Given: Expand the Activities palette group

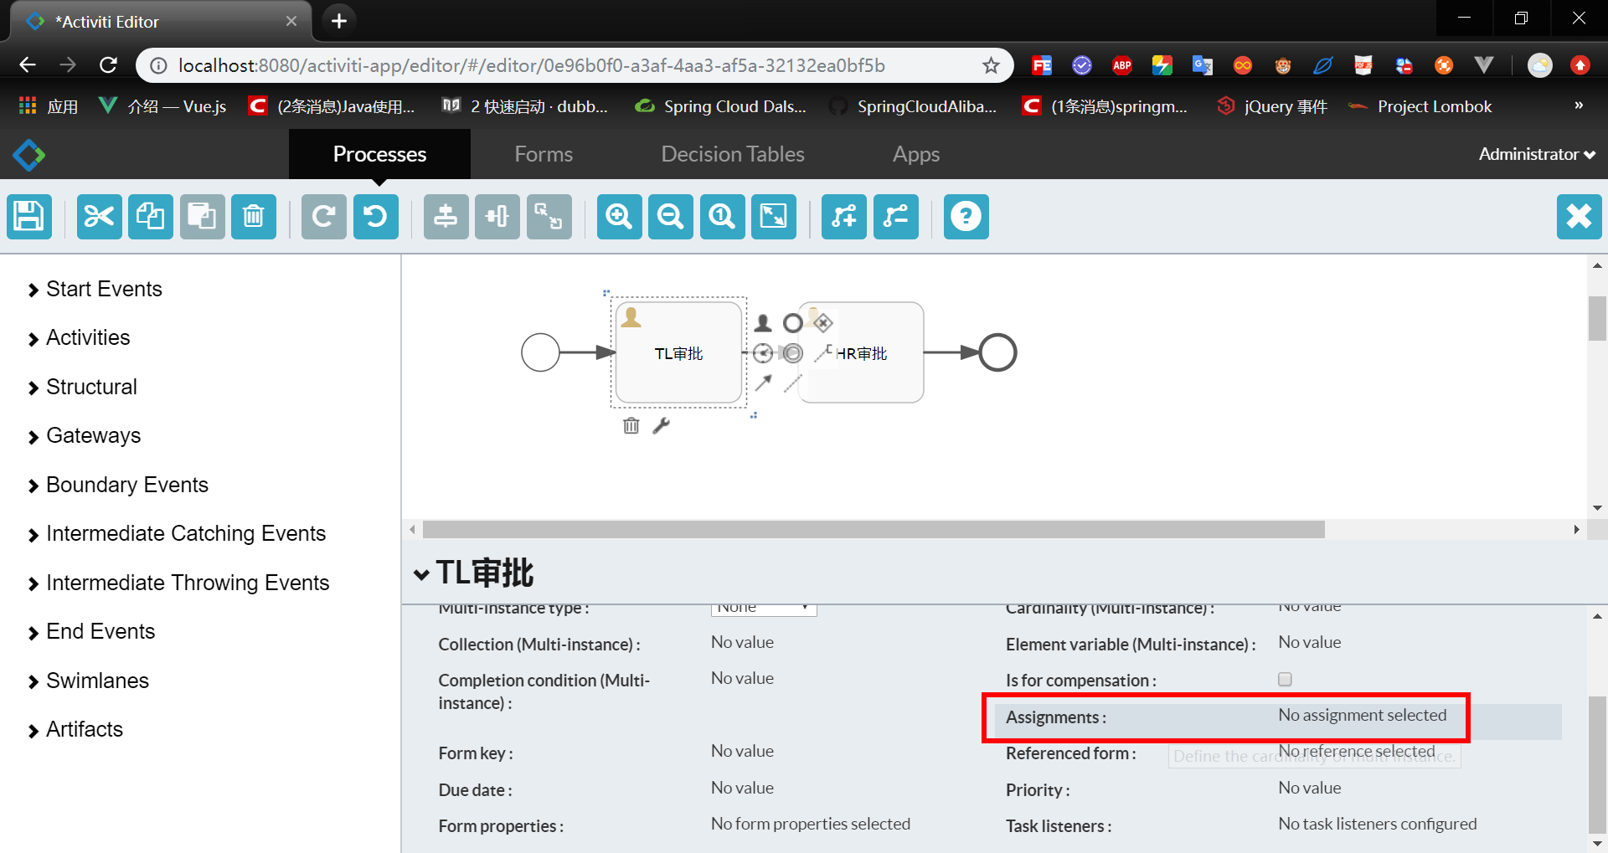Looking at the screenshot, I should click(79, 337).
